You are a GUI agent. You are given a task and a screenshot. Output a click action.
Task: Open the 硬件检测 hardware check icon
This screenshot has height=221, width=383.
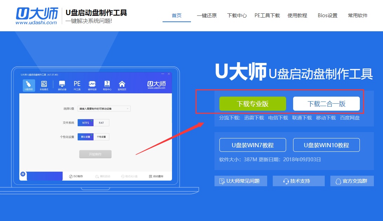tap(92, 85)
